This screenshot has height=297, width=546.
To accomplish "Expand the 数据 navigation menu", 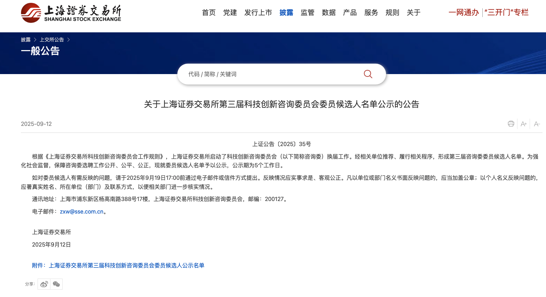I will pos(329,13).
